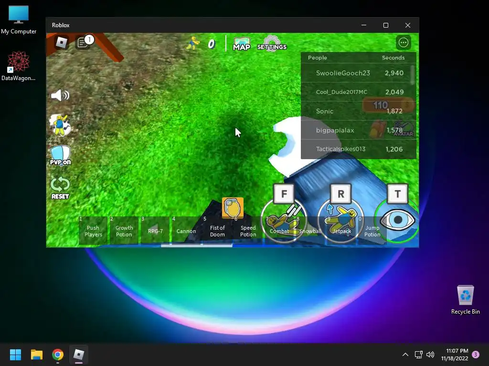Open Windows Start menu
This screenshot has height=366, width=489.
pyautogui.click(x=15, y=355)
